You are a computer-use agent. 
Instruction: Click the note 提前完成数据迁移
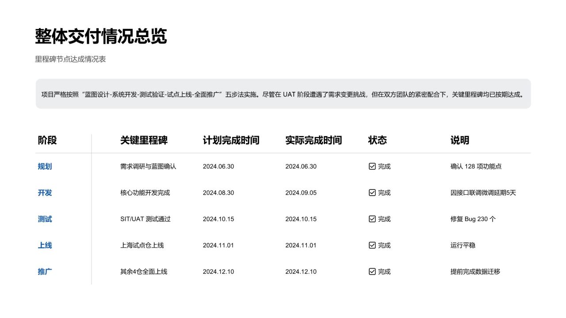coord(475,272)
